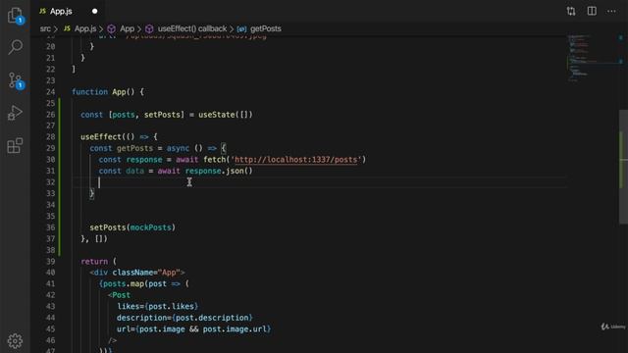Click 'className="App"' on line 40
This screenshot has height=353, width=628.
(146, 273)
